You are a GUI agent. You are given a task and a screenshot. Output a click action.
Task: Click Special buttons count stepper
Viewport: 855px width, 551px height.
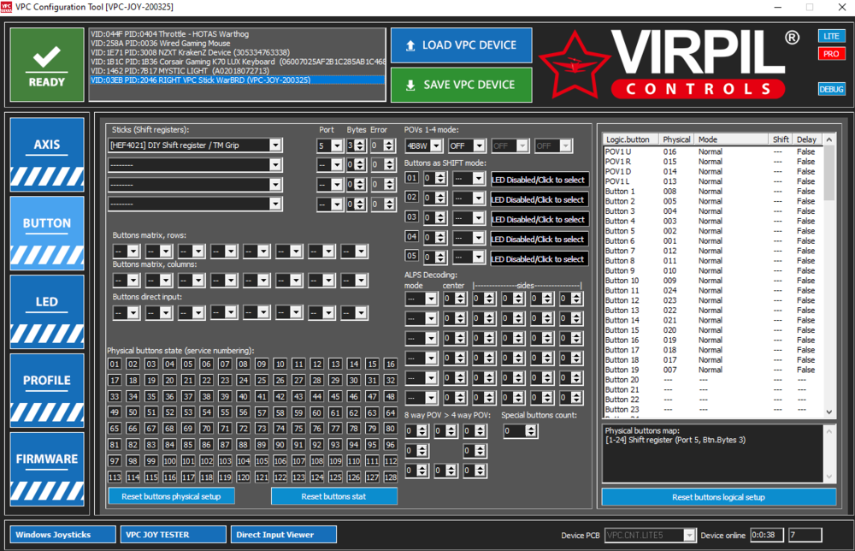click(531, 431)
